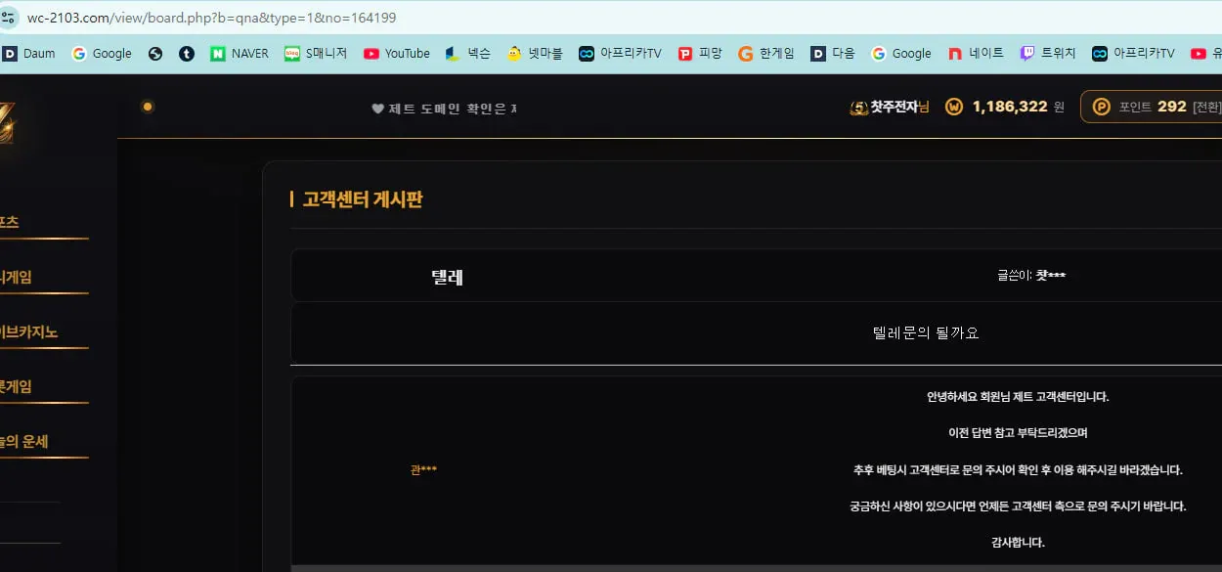Click the orange dot indicator in header
The width and height of the screenshot is (1222, 572).
pyautogui.click(x=148, y=107)
